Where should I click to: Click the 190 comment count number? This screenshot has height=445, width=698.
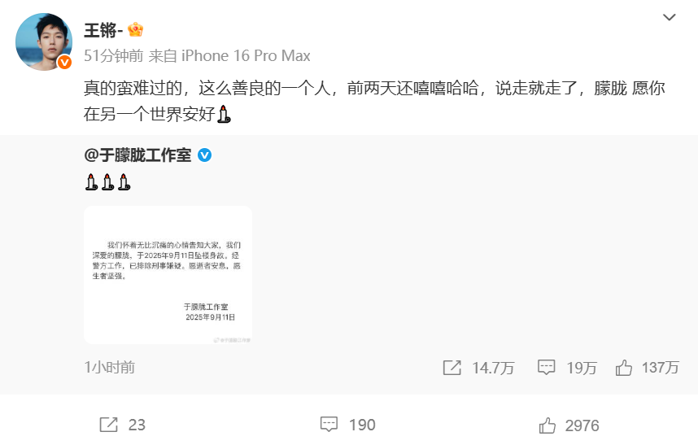(362, 425)
